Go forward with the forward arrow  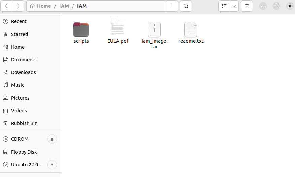(x=18, y=6)
